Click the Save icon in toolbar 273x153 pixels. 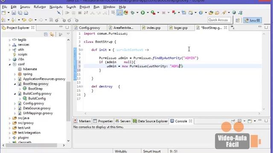click(14, 13)
